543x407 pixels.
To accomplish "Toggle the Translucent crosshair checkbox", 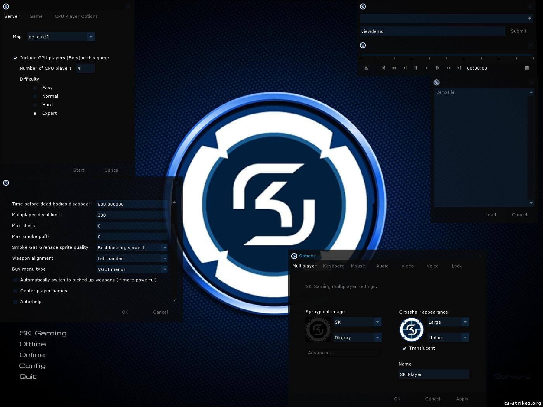I will (404, 348).
